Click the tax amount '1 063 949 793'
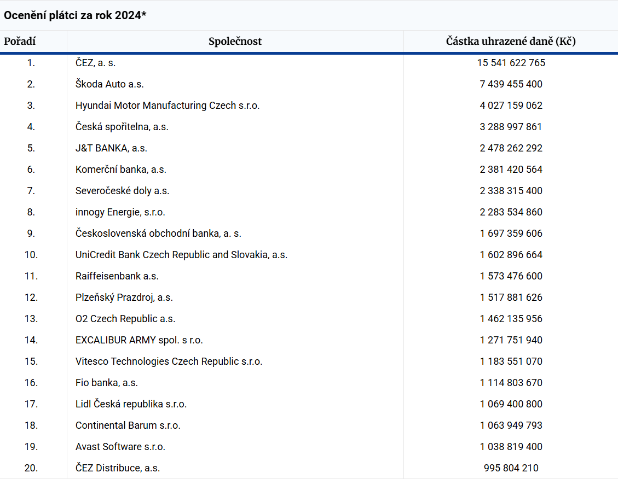618x496 pixels. tap(511, 425)
